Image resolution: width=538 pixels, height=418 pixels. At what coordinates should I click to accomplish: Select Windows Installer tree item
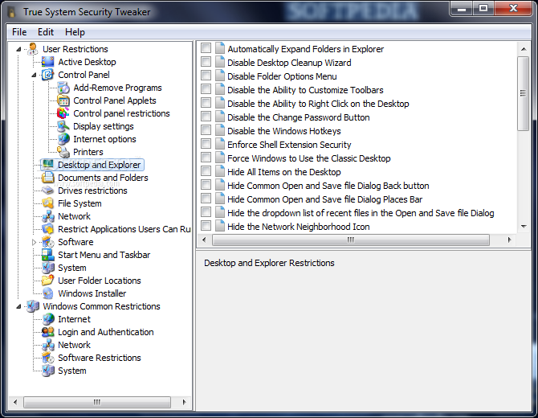tap(92, 293)
